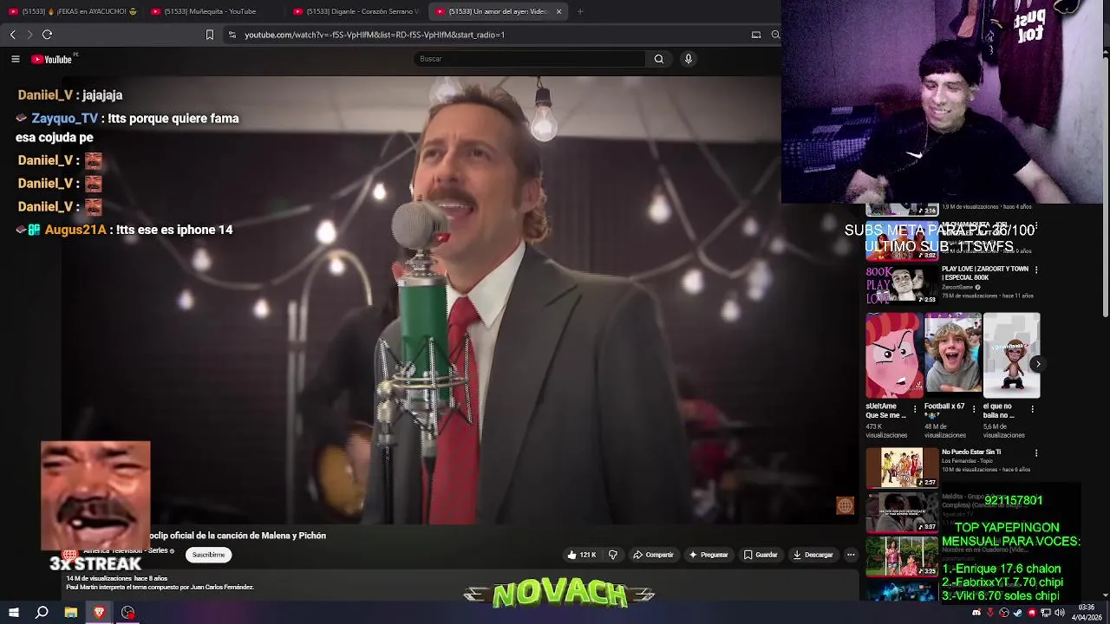Open site settings icon in address bar
The image size is (1110, 624).
(232, 35)
